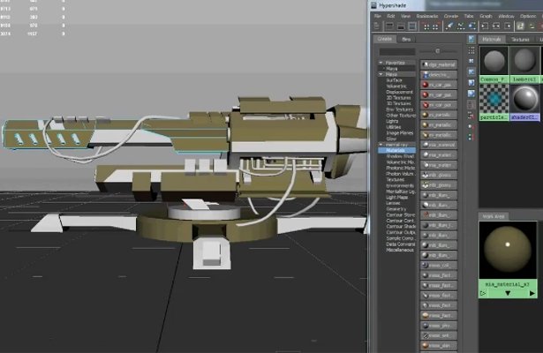Select Contour Store category

tap(400, 215)
